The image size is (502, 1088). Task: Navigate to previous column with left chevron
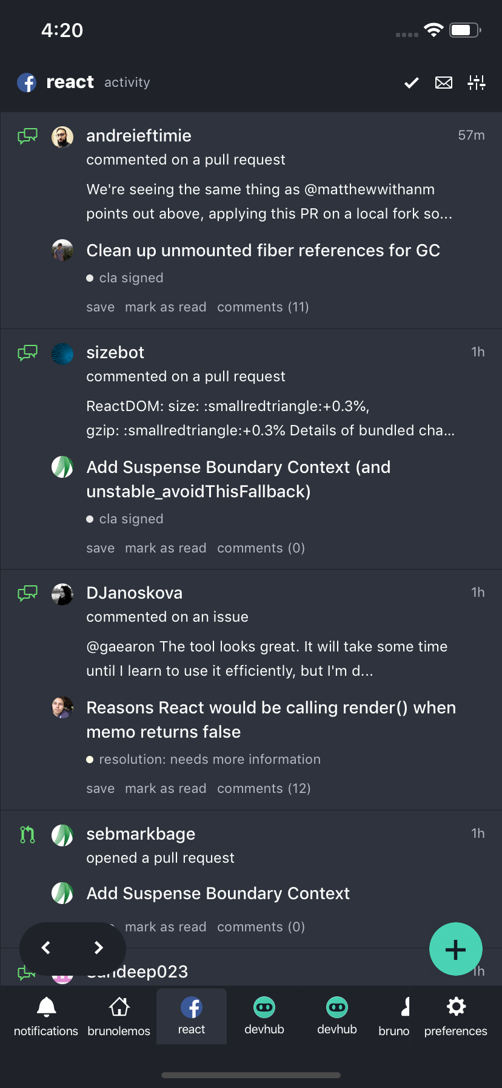(x=47, y=947)
